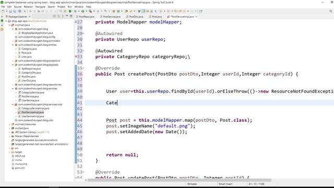The image size is (334, 188).
Task: Open the Window menu
Action: point(79,7)
